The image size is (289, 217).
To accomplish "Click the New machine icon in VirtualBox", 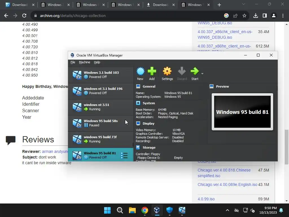I will tap(140, 73).
